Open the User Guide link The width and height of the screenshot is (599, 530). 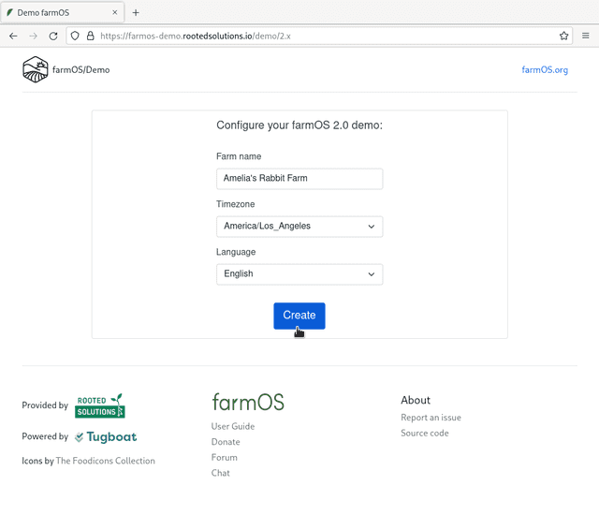click(233, 426)
